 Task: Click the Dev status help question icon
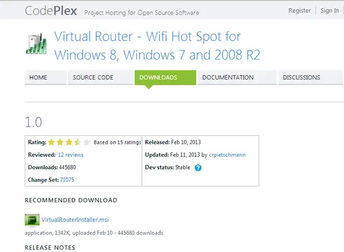198,168
